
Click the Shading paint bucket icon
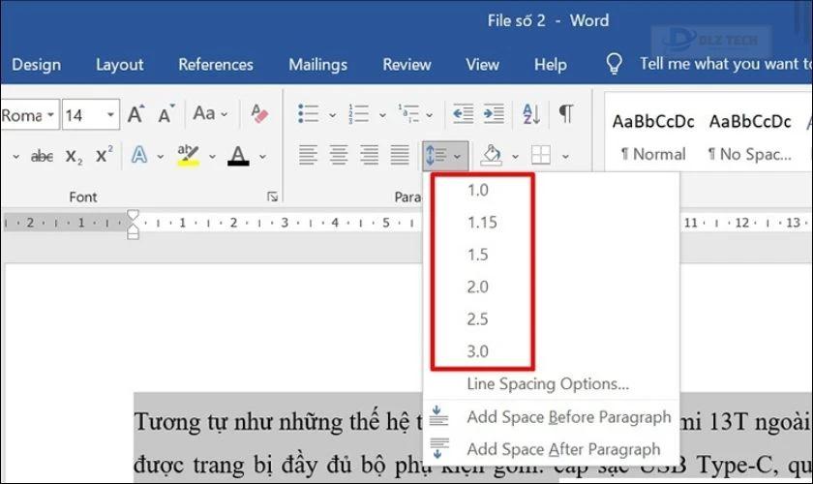pyautogui.click(x=492, y=155)
